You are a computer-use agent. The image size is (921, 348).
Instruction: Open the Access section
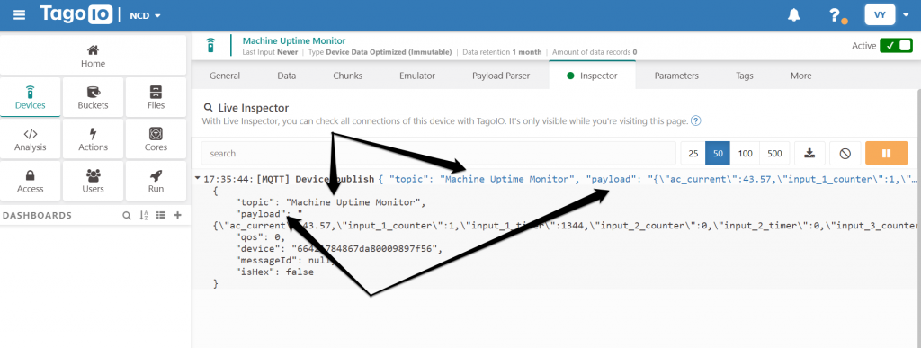30,181
